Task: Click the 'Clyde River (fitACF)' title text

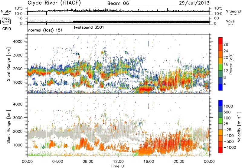Action: click(x=54, y=3)
